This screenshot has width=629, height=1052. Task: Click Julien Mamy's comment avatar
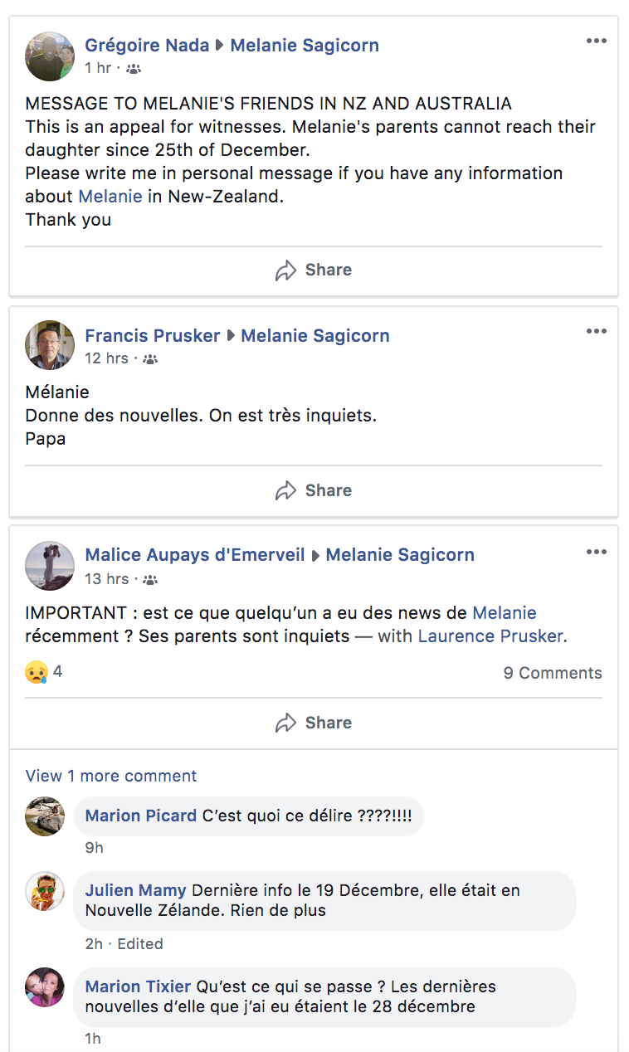coord(45,891)
